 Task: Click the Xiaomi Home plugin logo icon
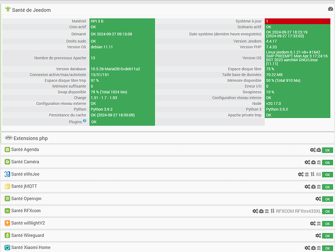pos(7,247)
